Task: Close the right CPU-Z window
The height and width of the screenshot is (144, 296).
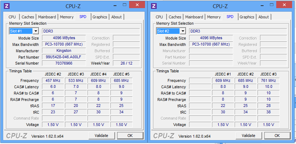Action: (284, 5)
